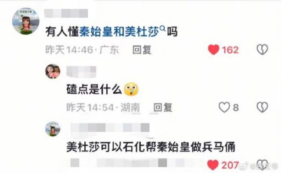Click 回复 under the 广东 comment
Image resolution: width=281 pixels, height=173 pixels.
(142, 49)
